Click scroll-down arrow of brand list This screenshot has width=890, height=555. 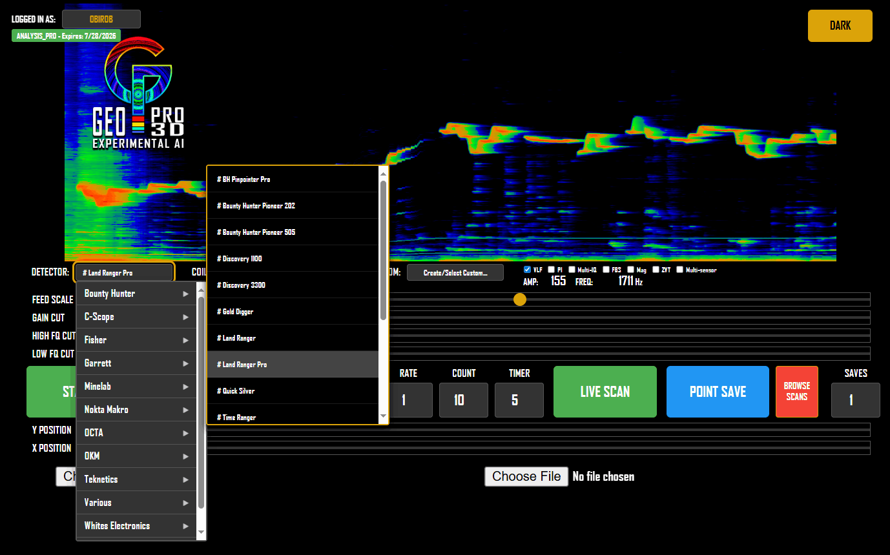tap(201, 532)
